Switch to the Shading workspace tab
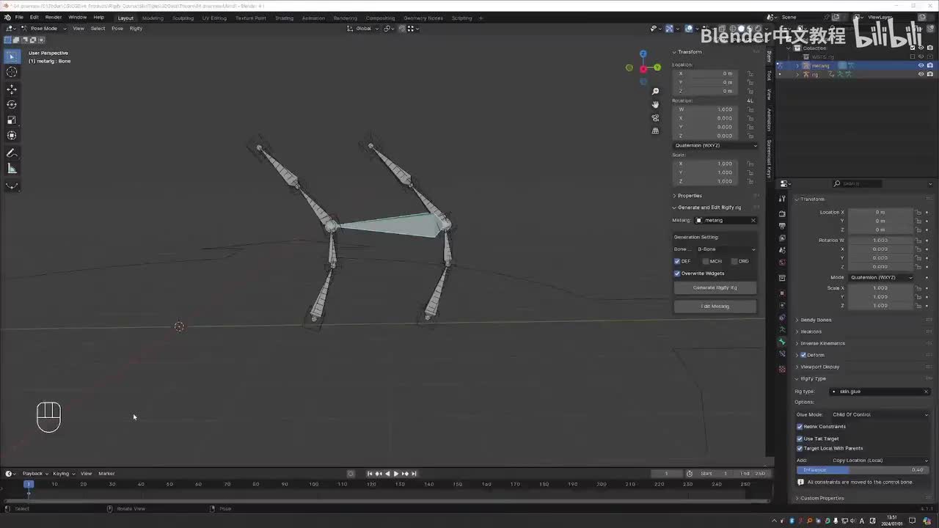 pyautogui.click(x=284, y=18)
